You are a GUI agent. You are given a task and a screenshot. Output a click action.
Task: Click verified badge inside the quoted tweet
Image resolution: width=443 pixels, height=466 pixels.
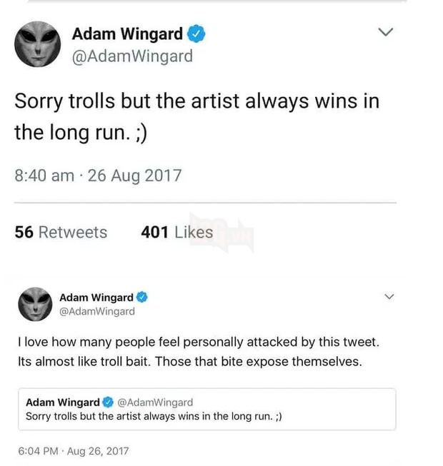108,402
